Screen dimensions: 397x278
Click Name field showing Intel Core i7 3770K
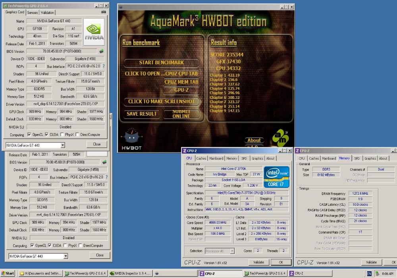(233, 169)
